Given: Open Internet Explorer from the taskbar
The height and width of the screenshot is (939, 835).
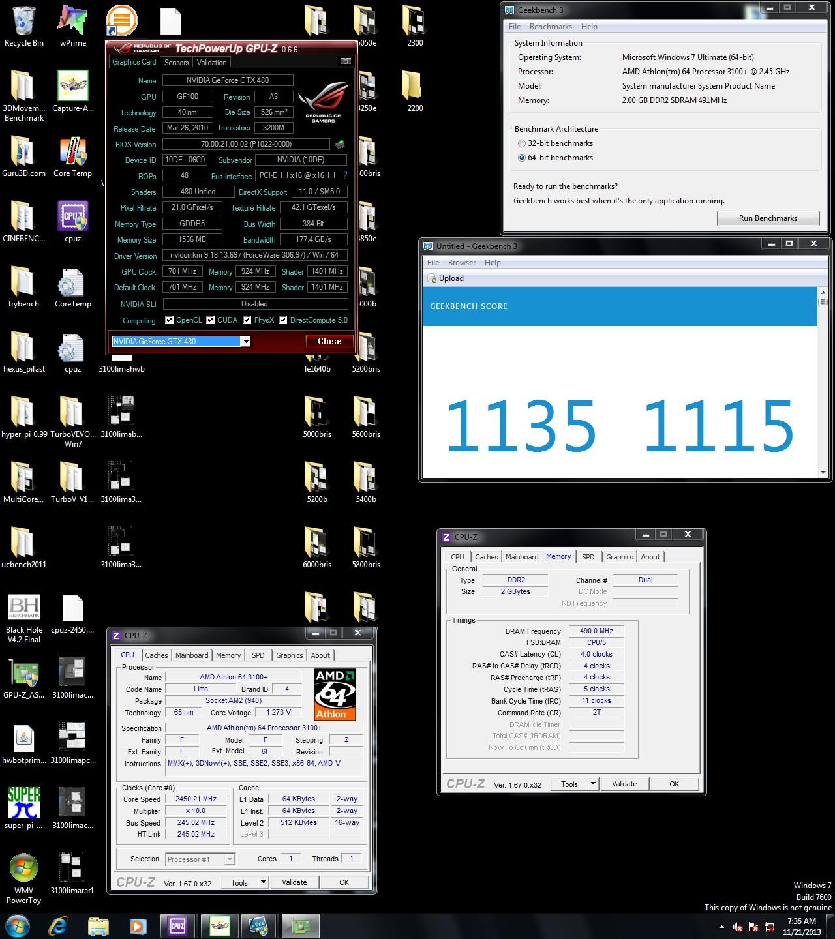Looking at the screenshot, I should 59,926.
